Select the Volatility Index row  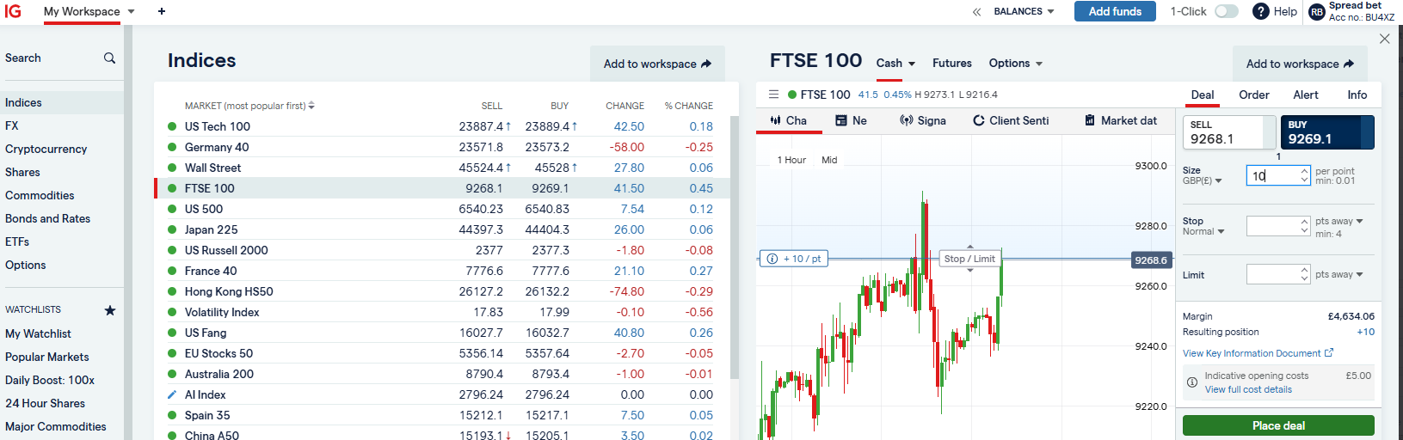pos(442,312)
